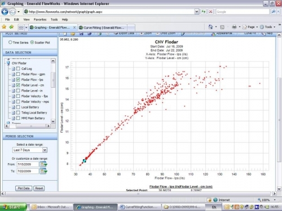
Task: Click the Plot Data button
Action: coord(24,188)
